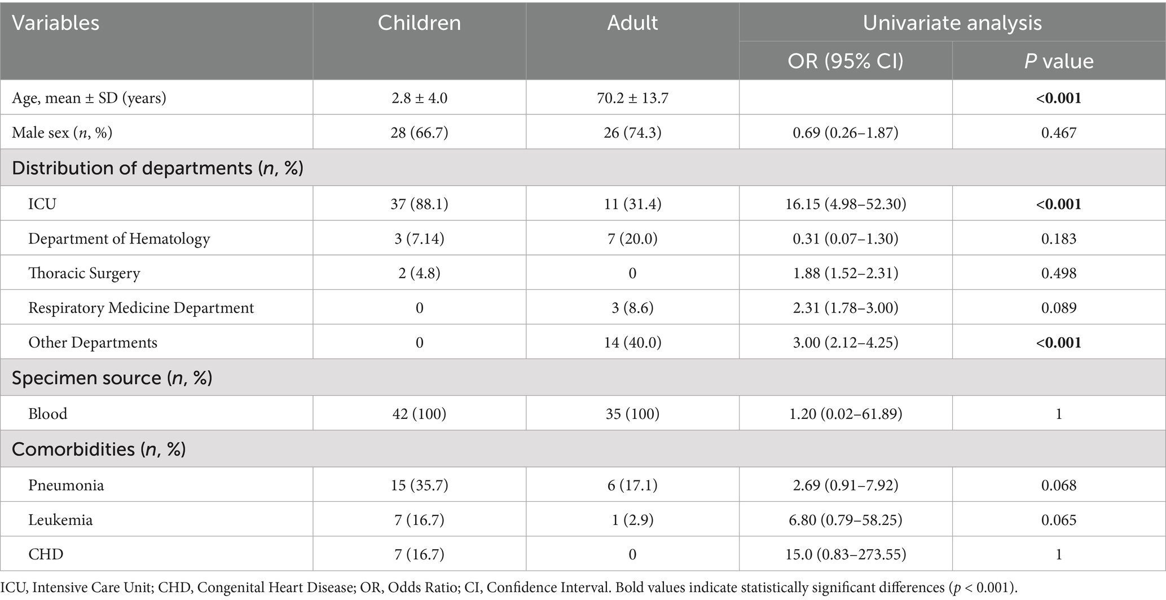The width and height of the screenshot is (1166, 600).
Task: Click the Other Departments row label
Action: [93, 343]
